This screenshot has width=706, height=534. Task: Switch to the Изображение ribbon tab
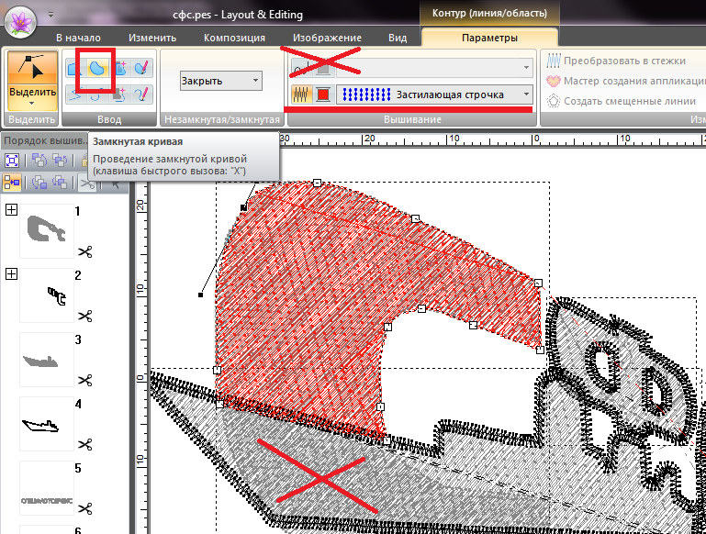[x=326, y=38]
